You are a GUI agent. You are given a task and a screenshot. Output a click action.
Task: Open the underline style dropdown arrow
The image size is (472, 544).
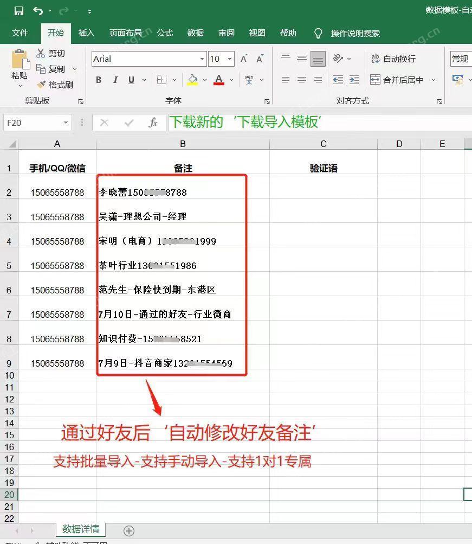pyautogui.click(x=144, y=80)
